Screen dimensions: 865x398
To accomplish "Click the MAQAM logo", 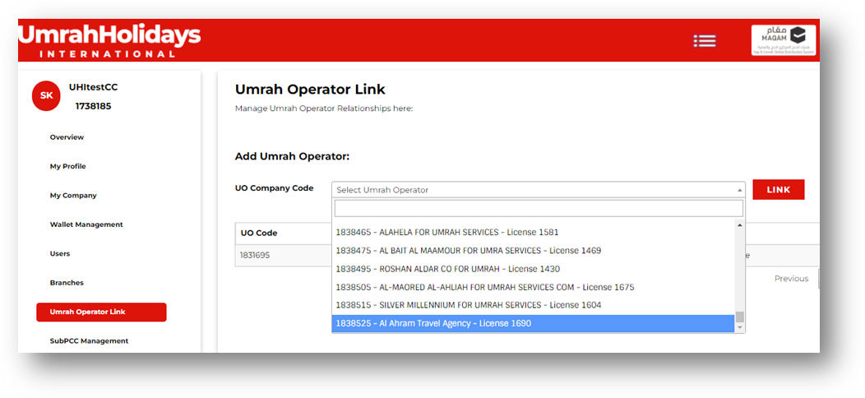I will tap(784, 40).
